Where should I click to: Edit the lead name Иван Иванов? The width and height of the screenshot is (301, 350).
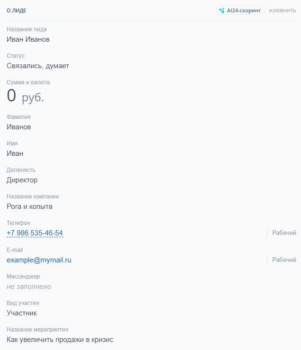tap(28, 39)
